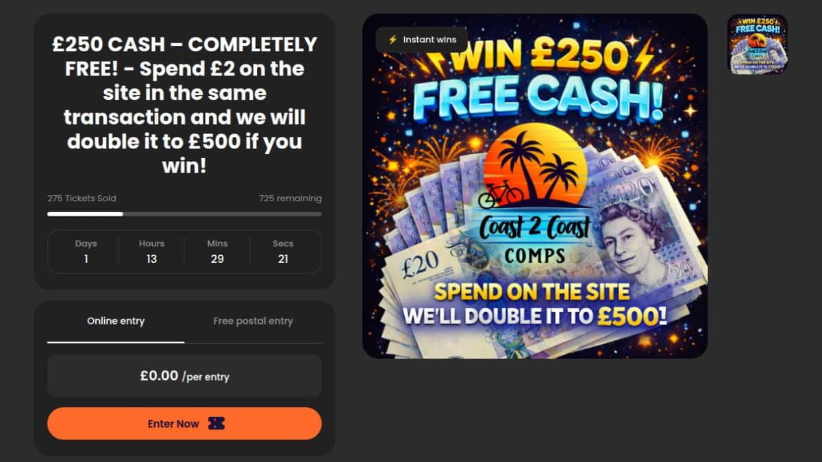
Task: Click the Hours countdown value
Action: 151,259
